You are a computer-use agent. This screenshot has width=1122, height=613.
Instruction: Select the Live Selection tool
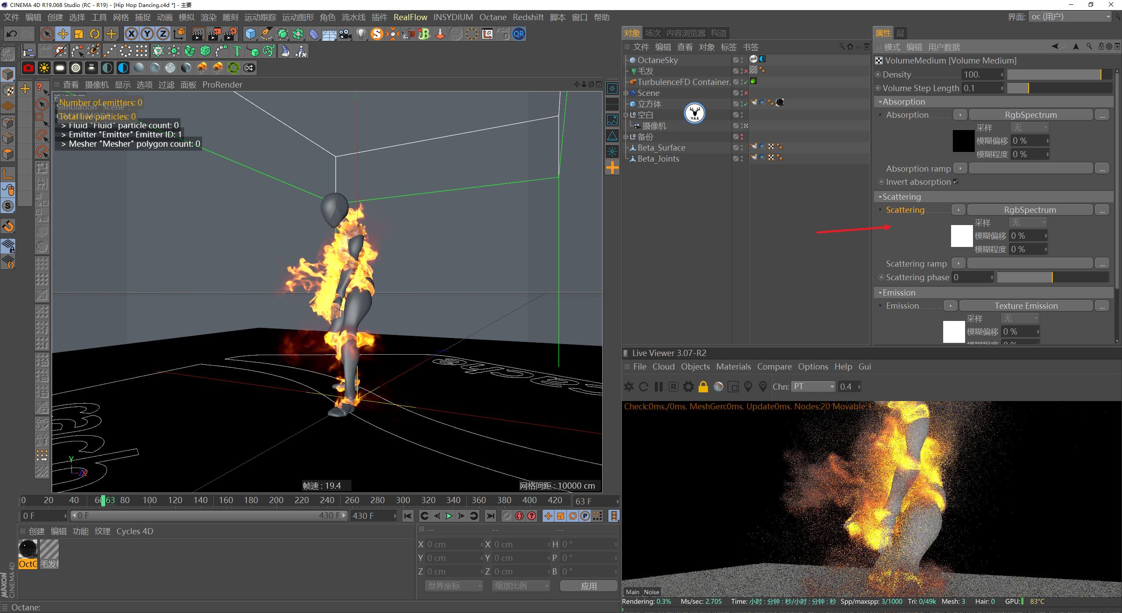coord(46,34)
